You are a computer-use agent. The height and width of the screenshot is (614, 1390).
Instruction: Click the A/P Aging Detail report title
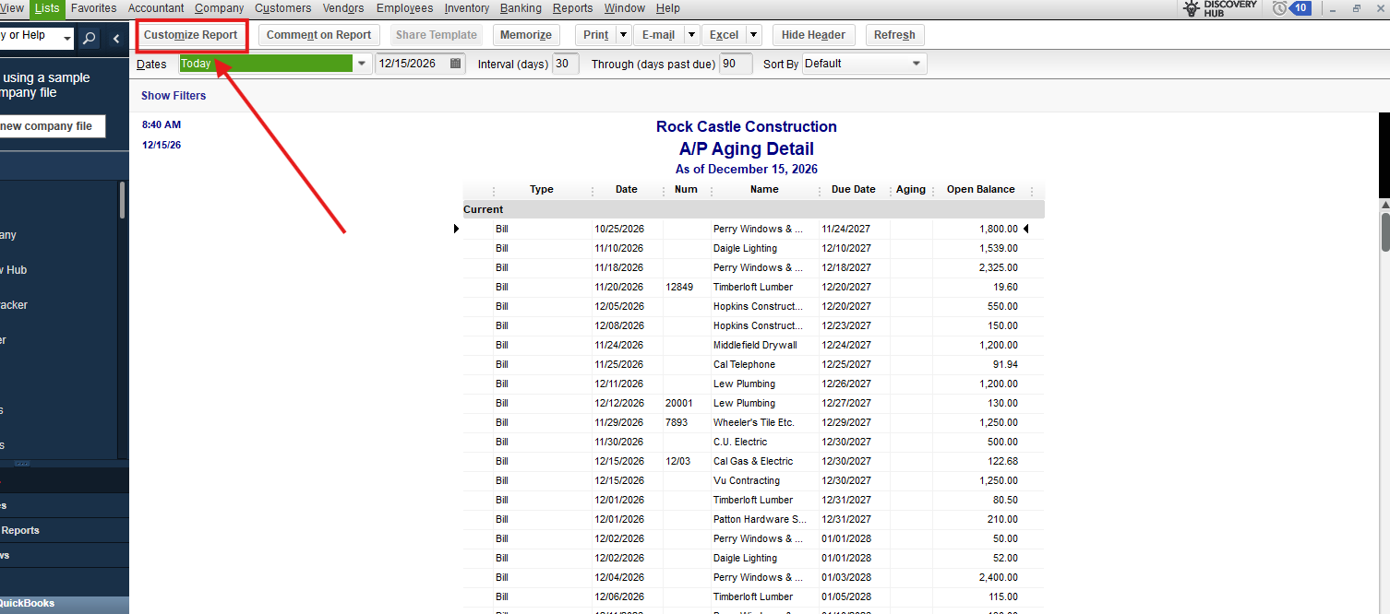tap(747, 148)
